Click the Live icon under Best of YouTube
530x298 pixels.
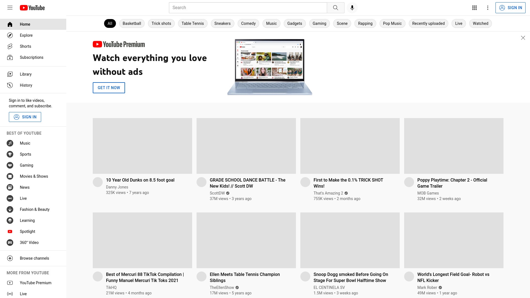point(10,198)
